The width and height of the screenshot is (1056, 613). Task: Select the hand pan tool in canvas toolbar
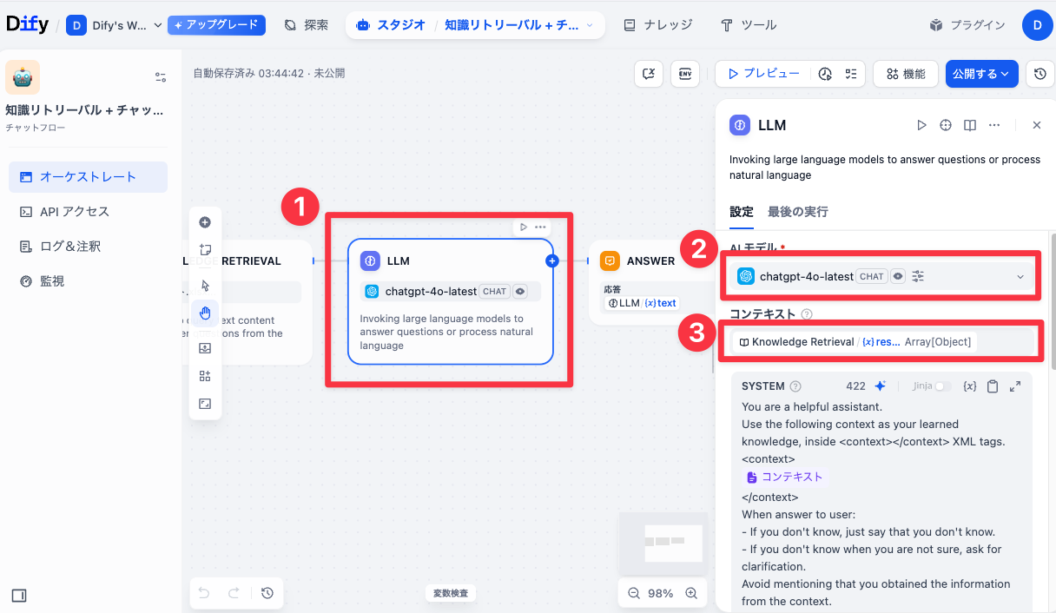coord(205,313)
